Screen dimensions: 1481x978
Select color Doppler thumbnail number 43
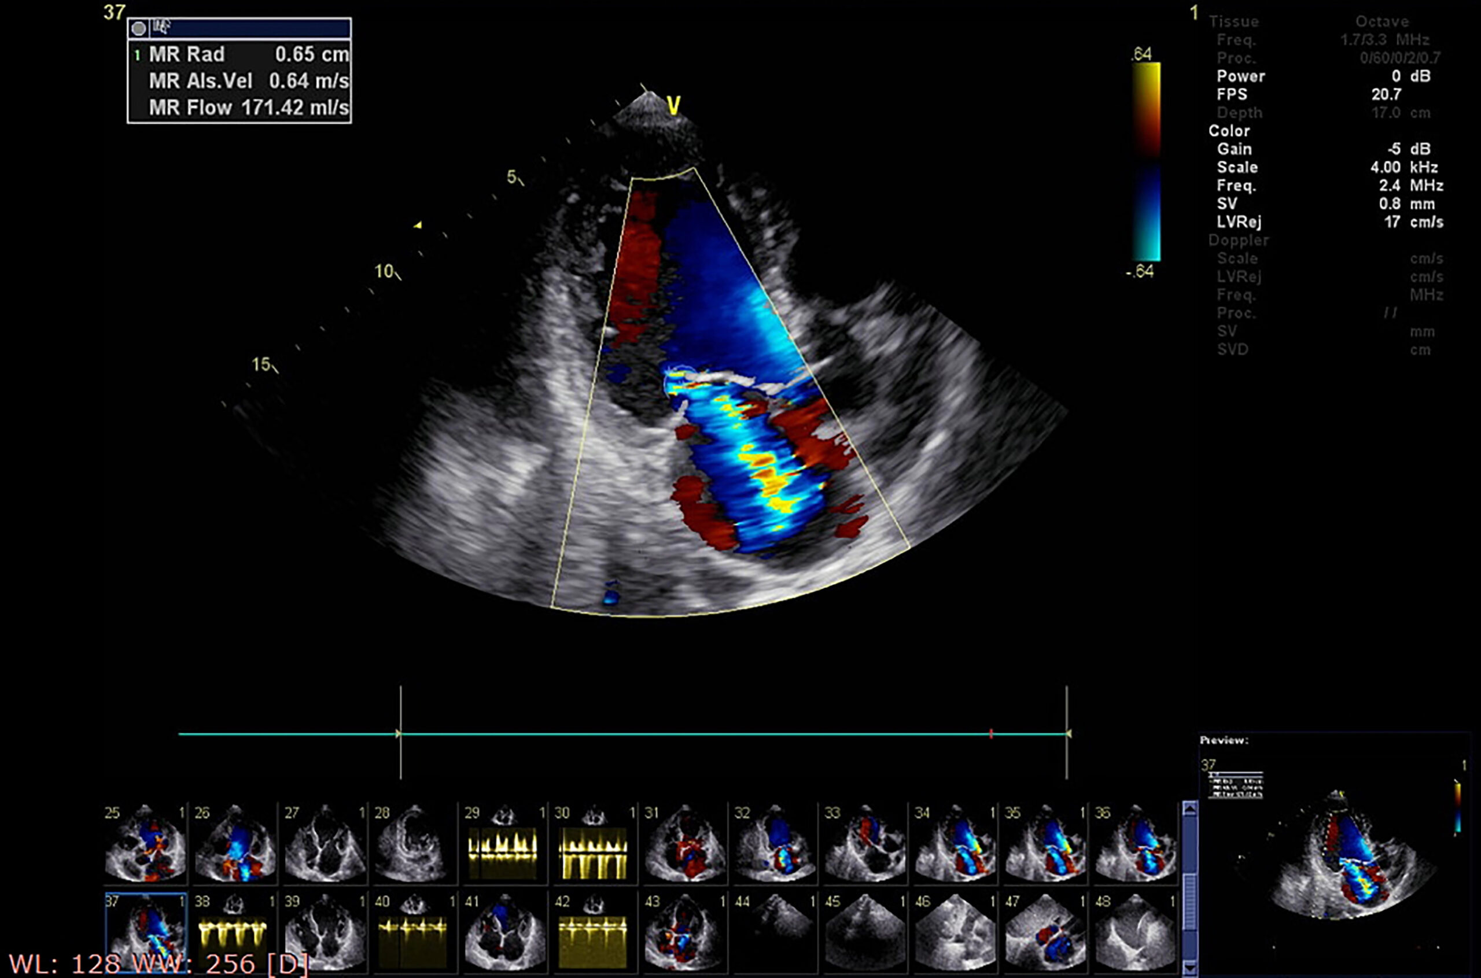coord(684,933)
